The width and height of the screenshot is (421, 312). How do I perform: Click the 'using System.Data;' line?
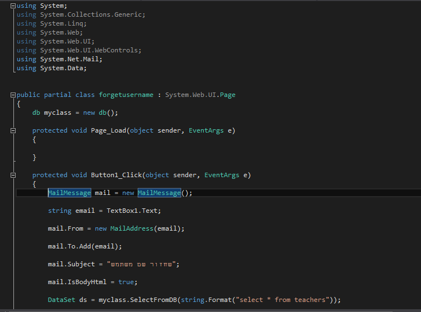pyautogui.click(x=51, y=68)
